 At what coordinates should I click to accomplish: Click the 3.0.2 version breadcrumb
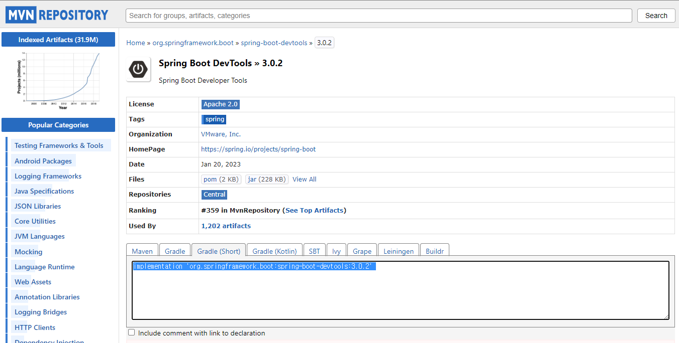point(324,43)
